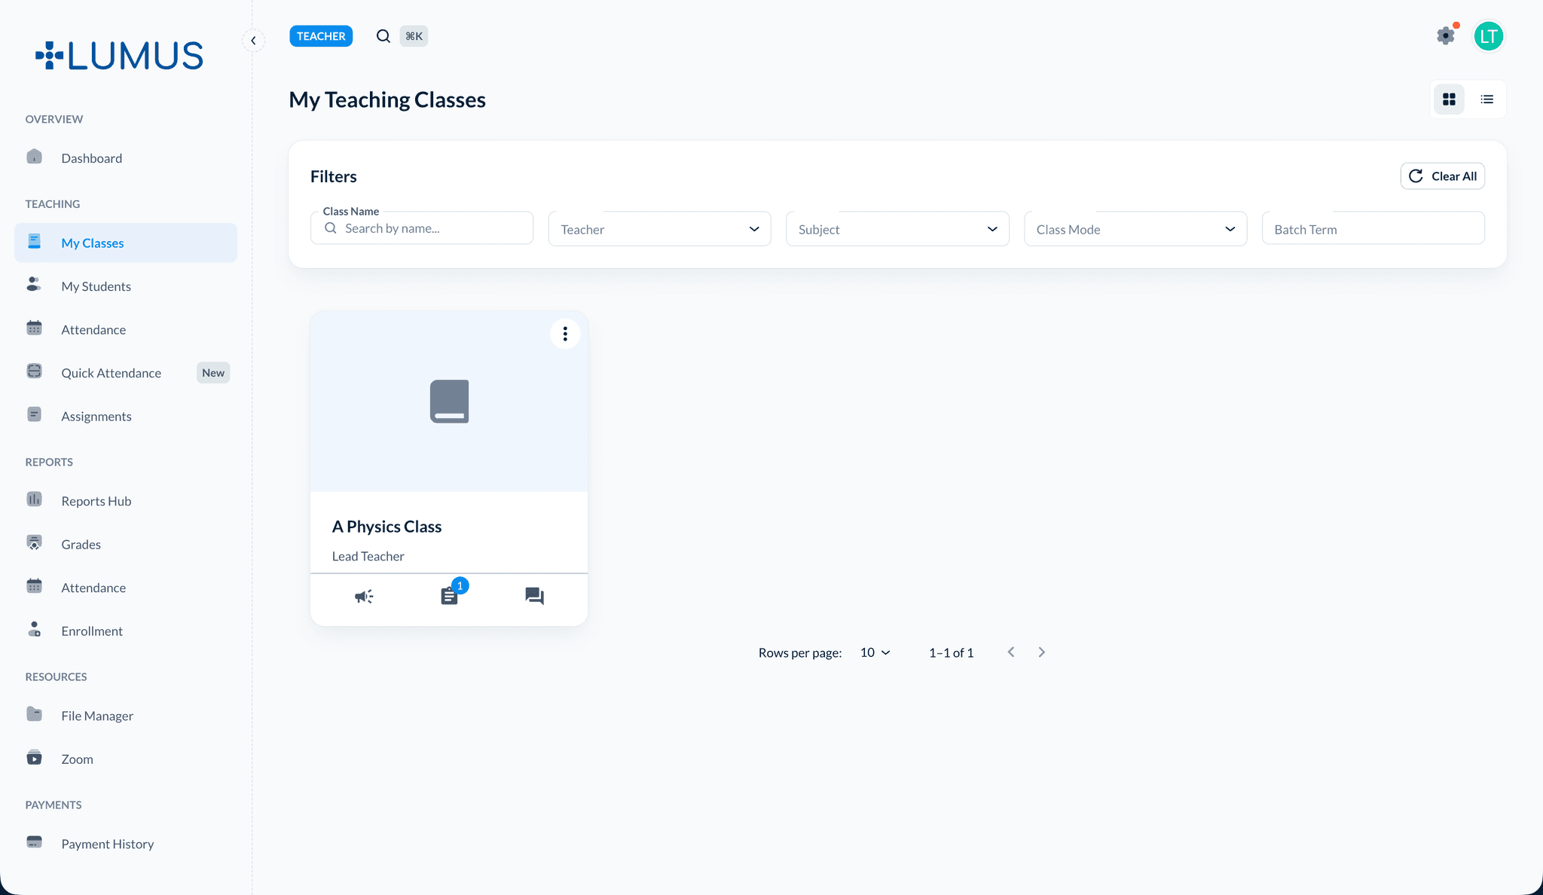Viewport: 1543px width, 895px height.
Task: Open assignments clipboard icon with badge 1
Action: coord(450,596)
